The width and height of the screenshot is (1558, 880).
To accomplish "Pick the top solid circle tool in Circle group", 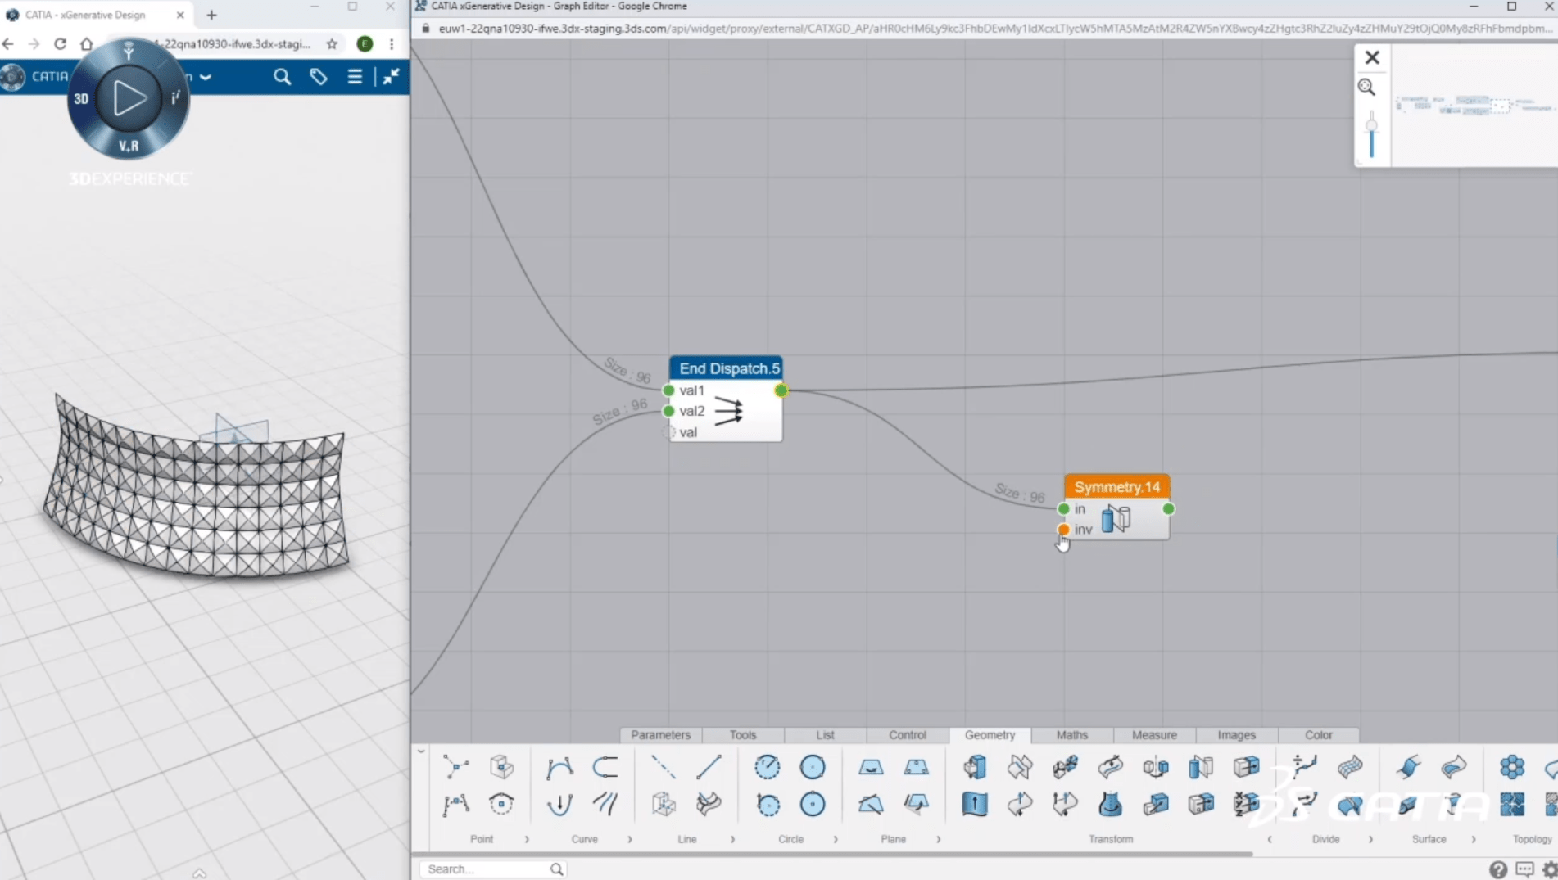I will 813,767.
